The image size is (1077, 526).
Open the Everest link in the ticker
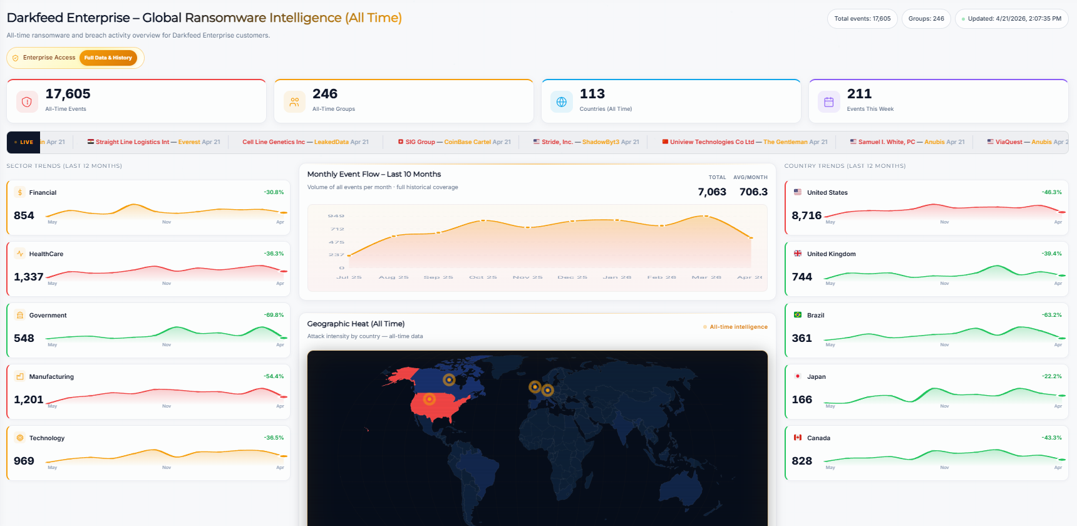189,142
